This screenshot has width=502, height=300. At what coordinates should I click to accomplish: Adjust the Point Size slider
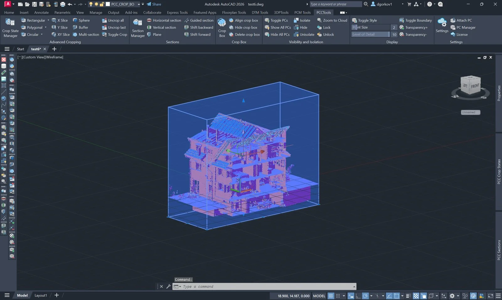coord(371,27)
